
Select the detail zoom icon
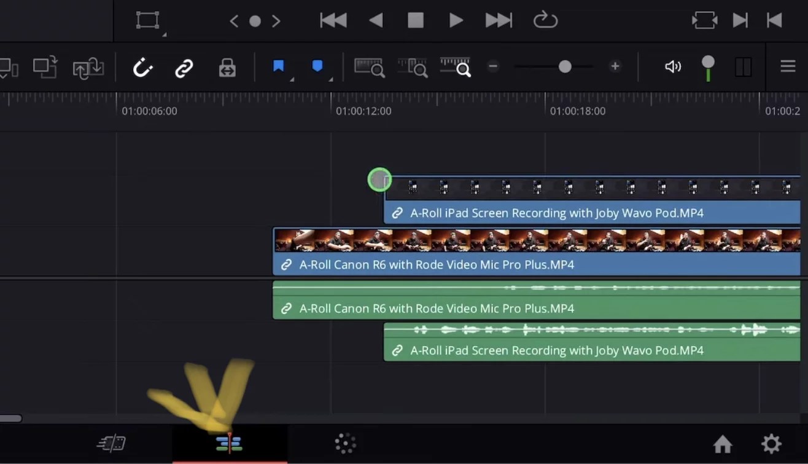413,67
